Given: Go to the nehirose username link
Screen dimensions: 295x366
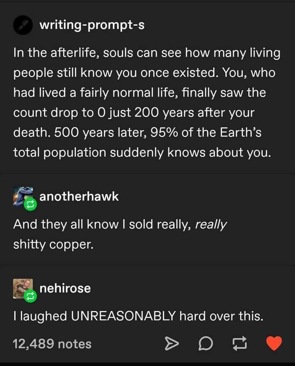Looking at the screenshot, I should pyautogui.click(x=65, y=288).
